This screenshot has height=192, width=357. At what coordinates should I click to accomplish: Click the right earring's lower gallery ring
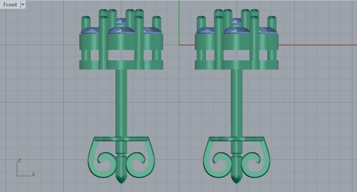coord(237,65)
